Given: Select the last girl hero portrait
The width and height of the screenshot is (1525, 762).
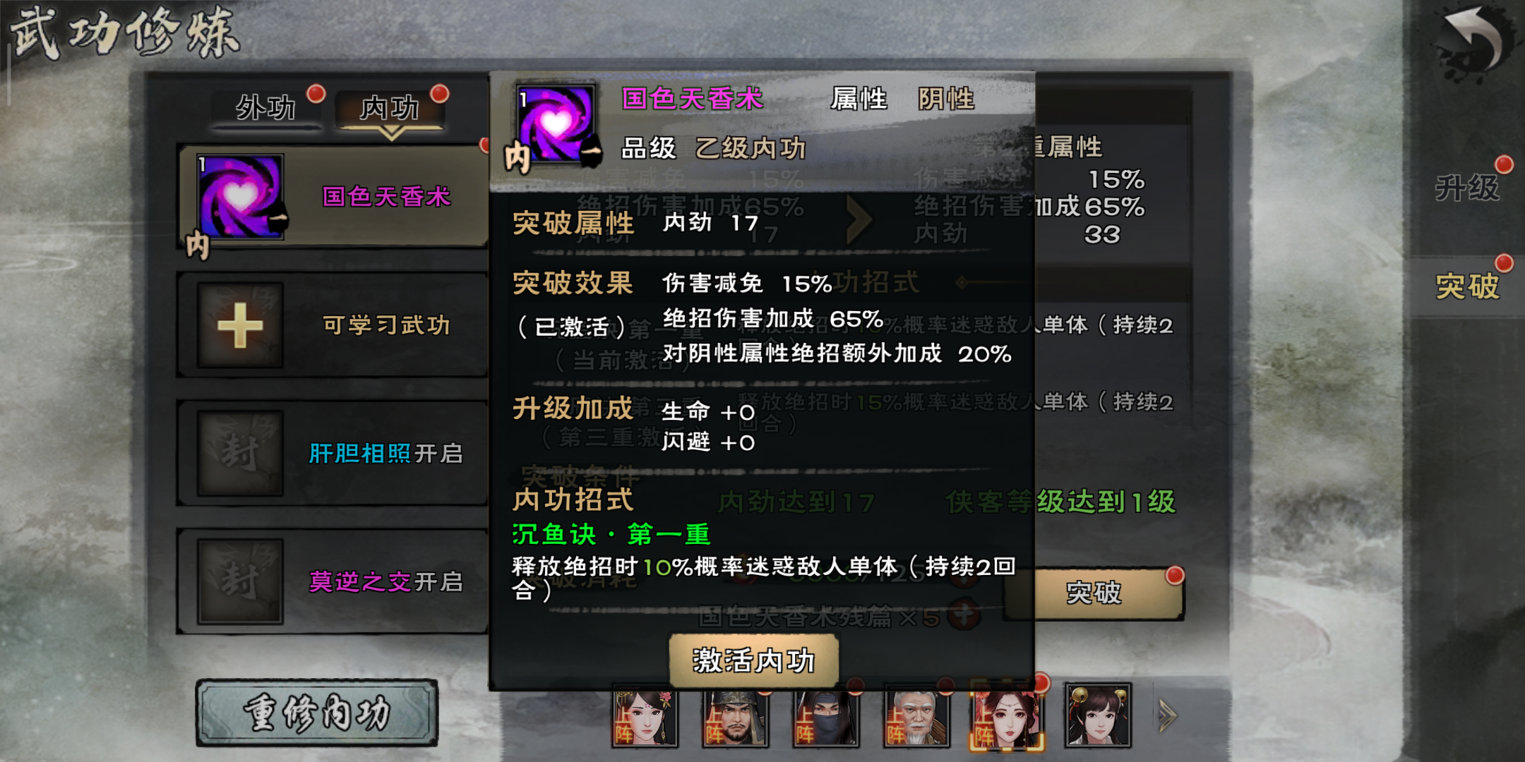Looking at the screenshot, I should click(1098, 716).
